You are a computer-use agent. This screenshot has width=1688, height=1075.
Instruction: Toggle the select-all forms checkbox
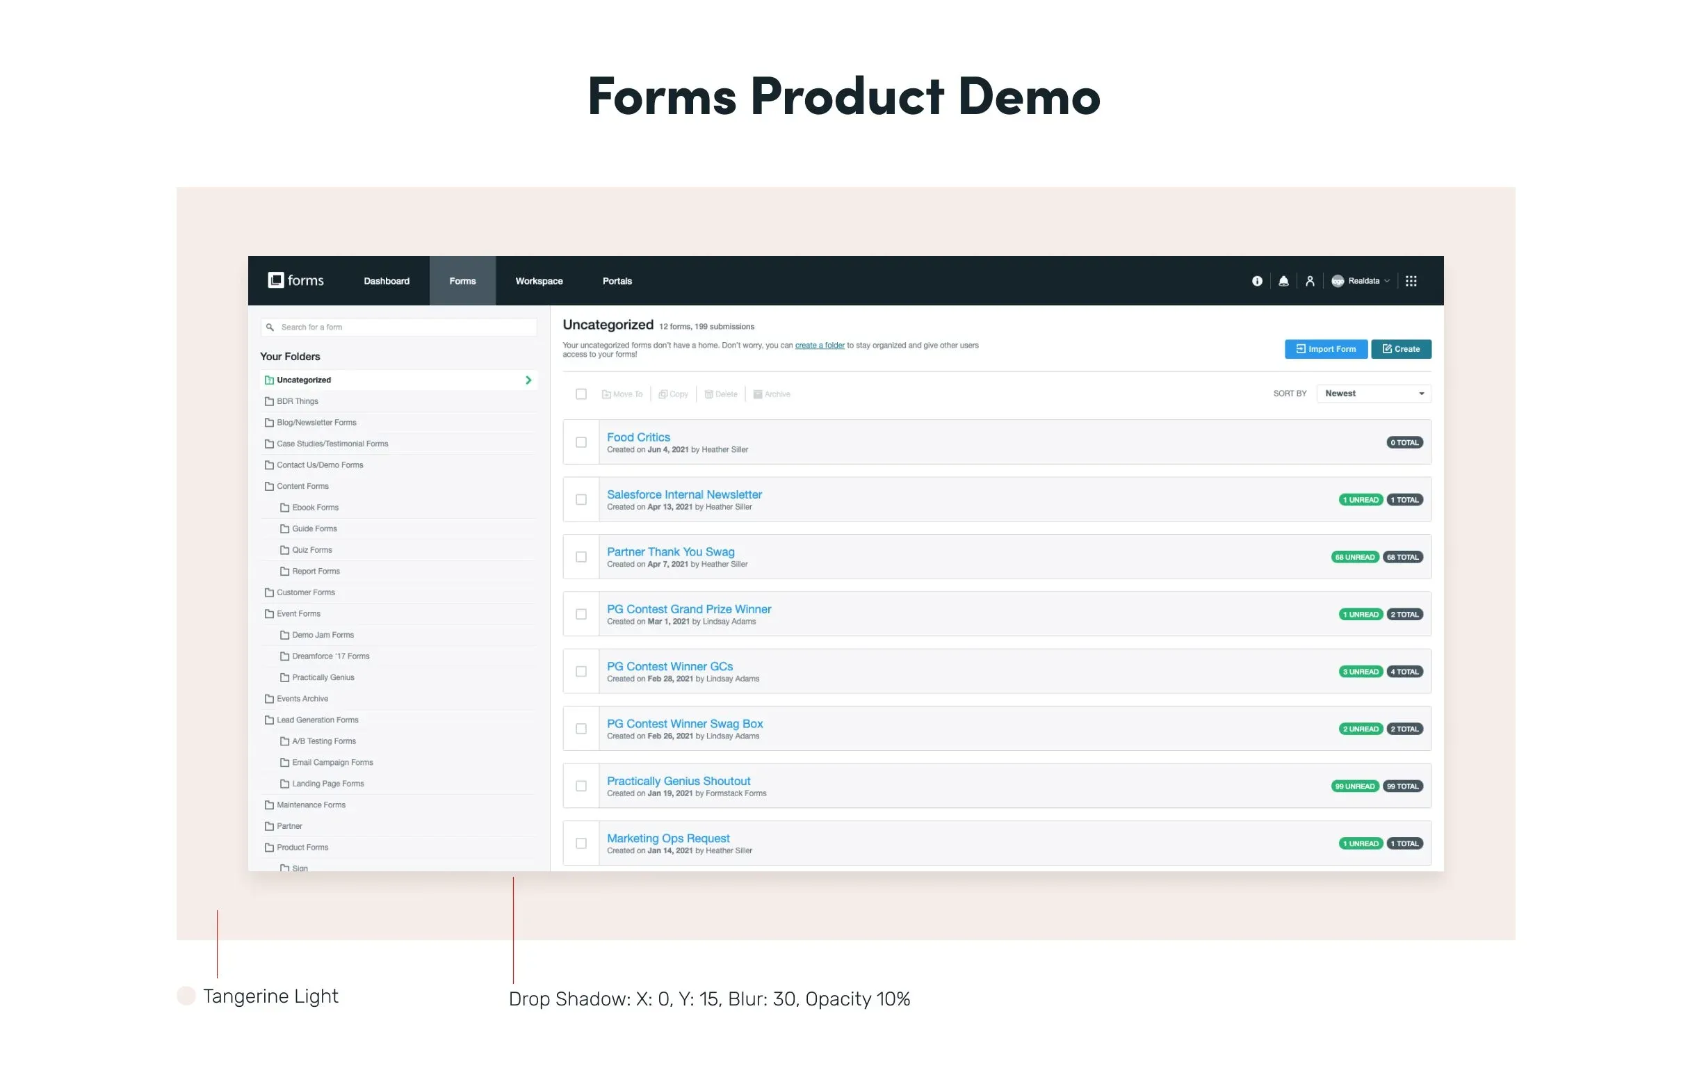[581, 394]
